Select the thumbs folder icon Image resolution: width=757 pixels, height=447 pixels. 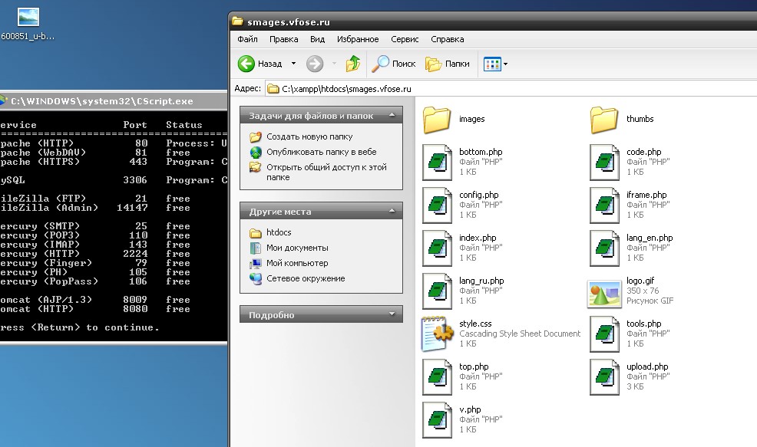(604, 120)
